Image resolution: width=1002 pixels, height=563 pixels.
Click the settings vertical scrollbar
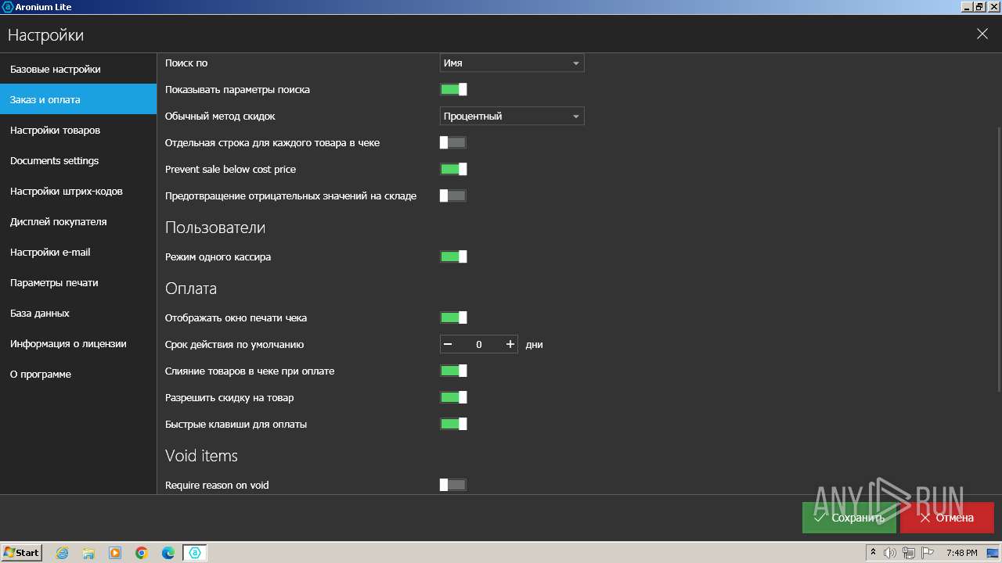tap(998, 258)
